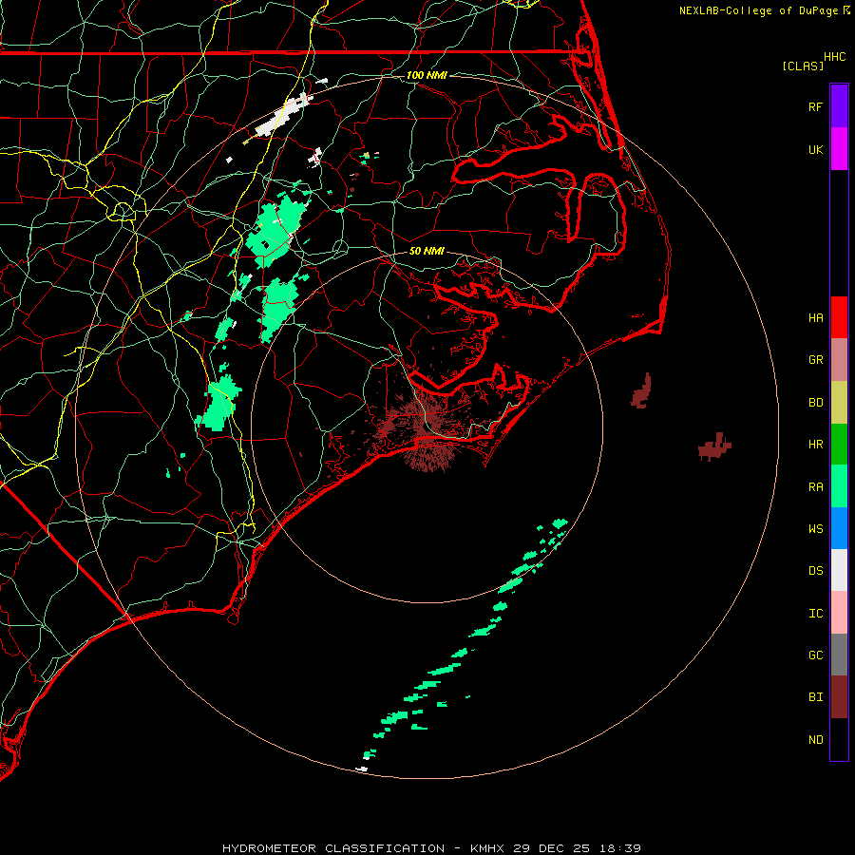
Task: Click the gray GC legend swatch
Action: click(839, 655)
